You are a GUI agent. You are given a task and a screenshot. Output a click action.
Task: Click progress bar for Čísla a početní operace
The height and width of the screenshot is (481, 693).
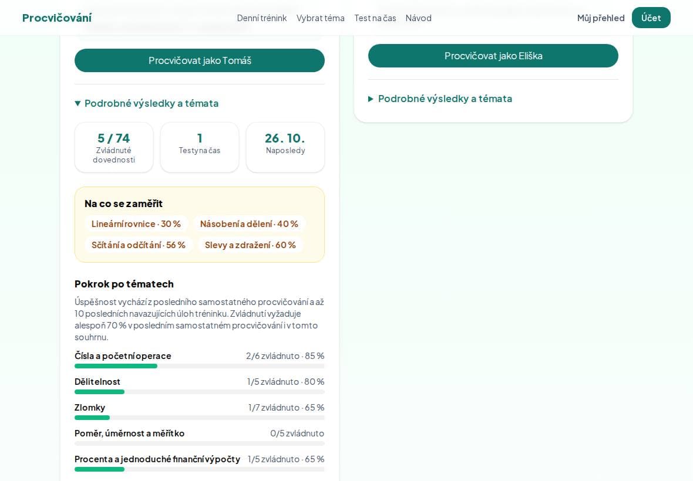coord(199,366)
